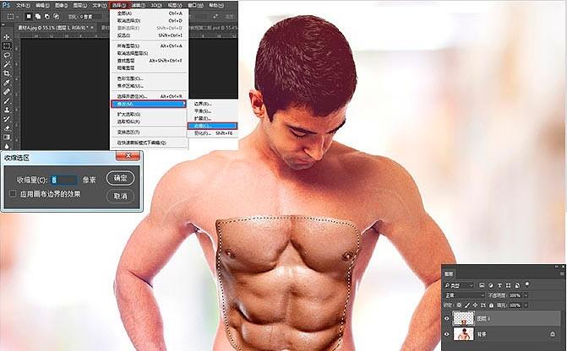Select the Eyedropper tool
The height and width of the screenshot is (351, 567).
click(7, 83)
